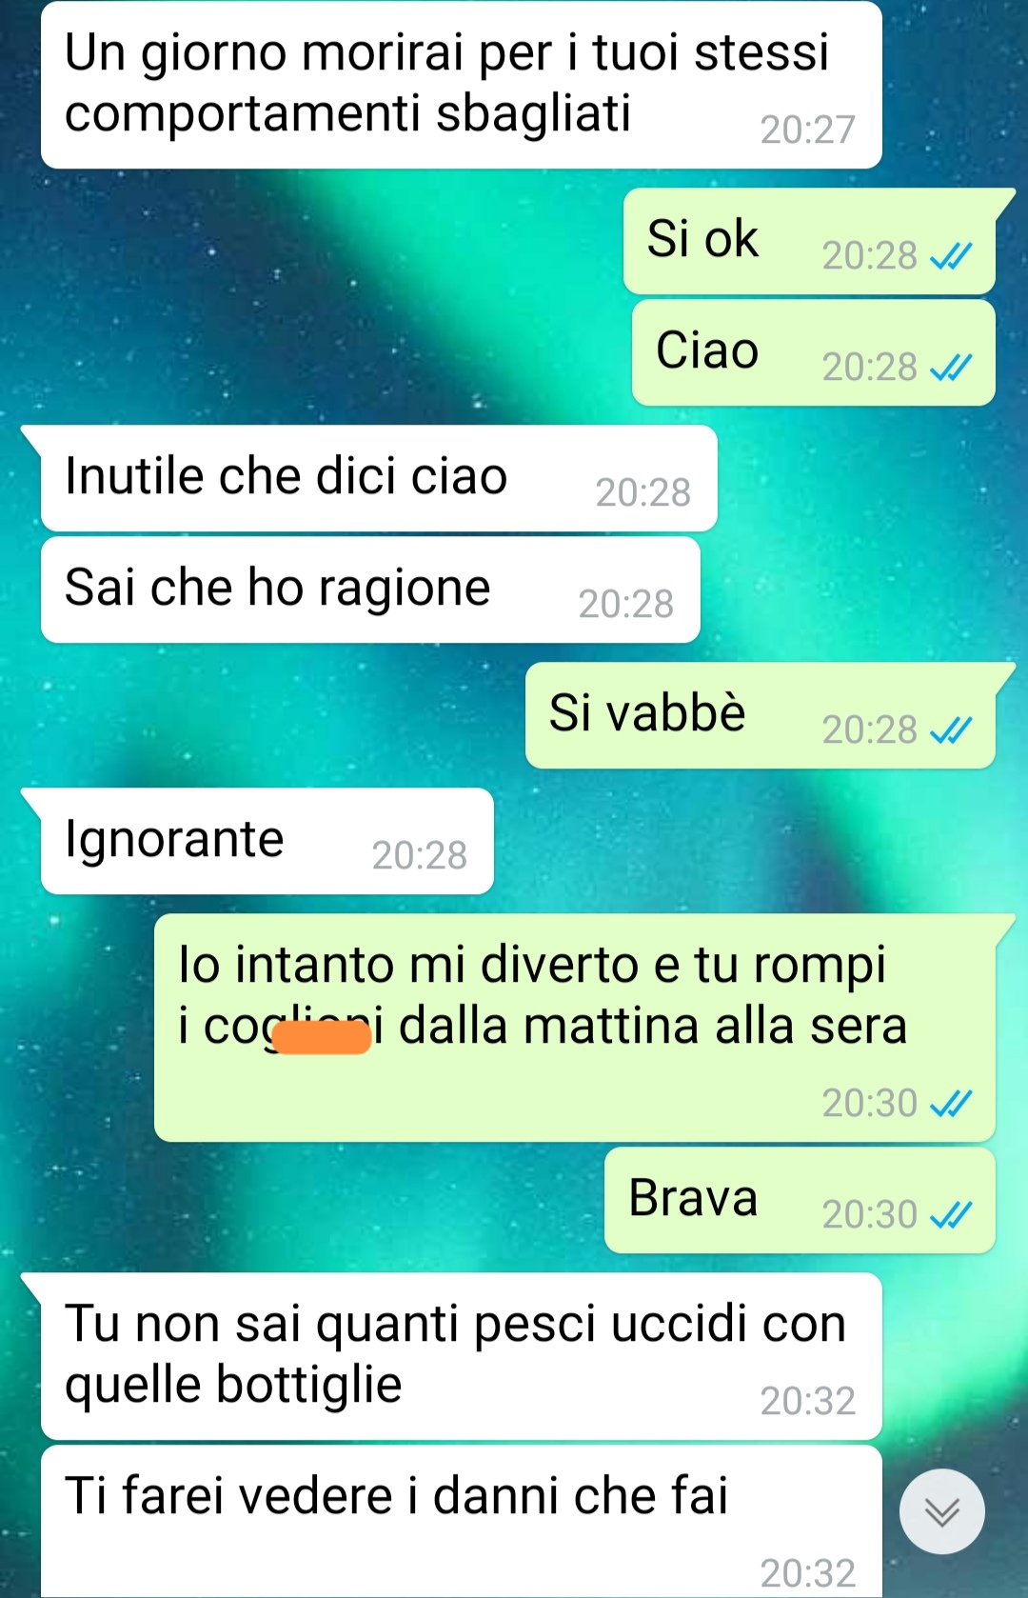Tap the 20:28 timestamp on 'Ignorante' message

coord(420,856)
